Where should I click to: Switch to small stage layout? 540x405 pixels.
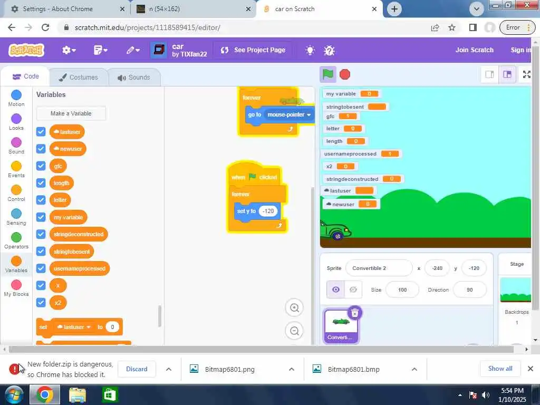(x=489, y=74)
